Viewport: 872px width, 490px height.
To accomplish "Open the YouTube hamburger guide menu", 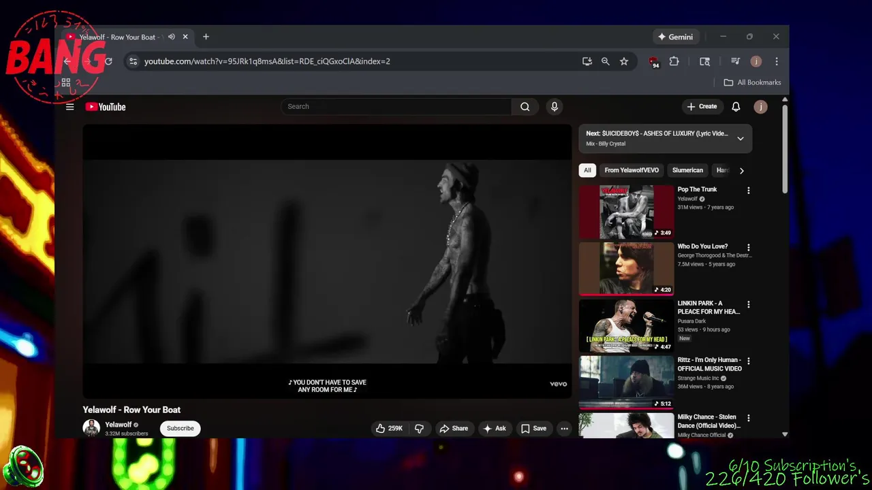I will [69, 107].
